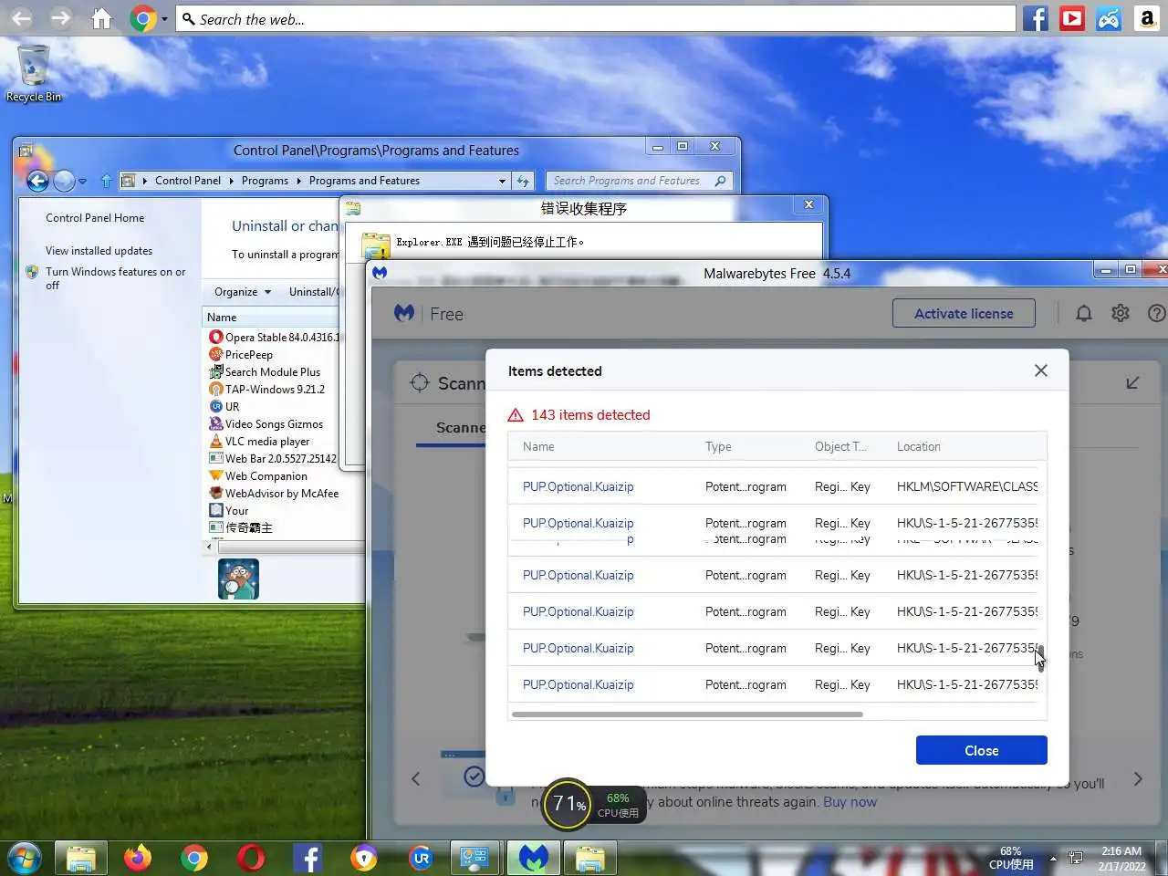Open Malwarebytes notifications bell

[x=1083, y=313]
